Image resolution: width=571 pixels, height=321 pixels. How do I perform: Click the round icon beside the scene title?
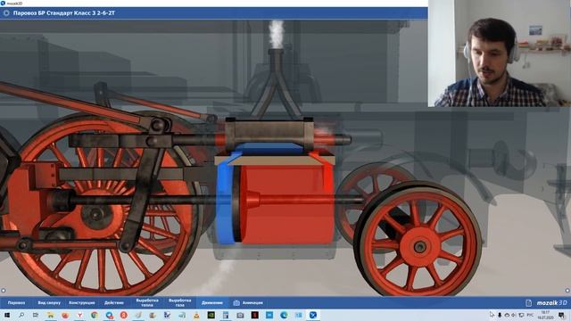coord(6,13)
